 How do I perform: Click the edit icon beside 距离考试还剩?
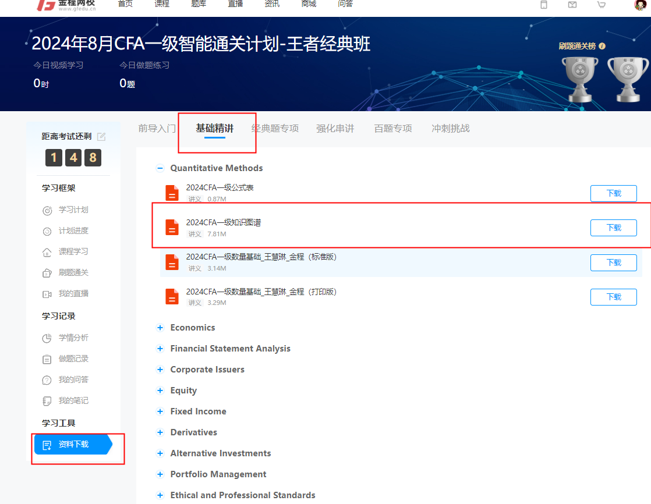pyautogui.click(x=101, y=137)
